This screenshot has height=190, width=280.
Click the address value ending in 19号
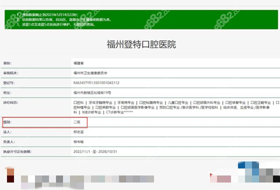(x=92, y=93)
